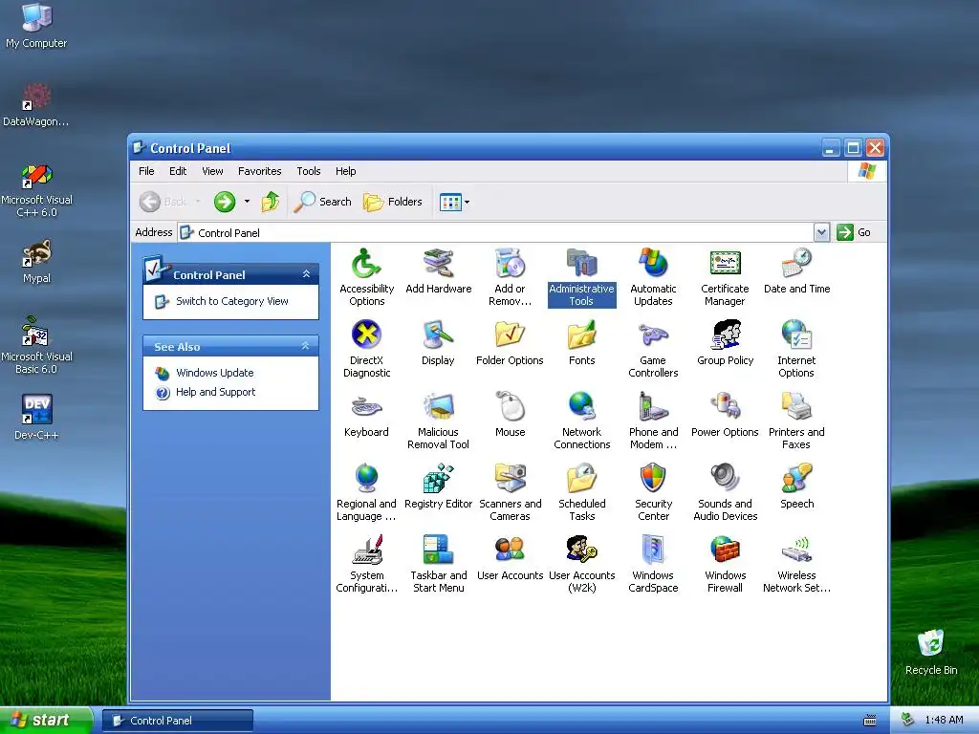Open the Tools menu
Image resolution: width=979 pixels, height=734 pixels.
click(x=309, y=171)
